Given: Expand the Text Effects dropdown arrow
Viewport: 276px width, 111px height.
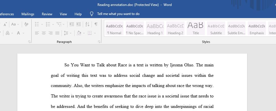Looking at the screenshot, I should coord(12,33).
